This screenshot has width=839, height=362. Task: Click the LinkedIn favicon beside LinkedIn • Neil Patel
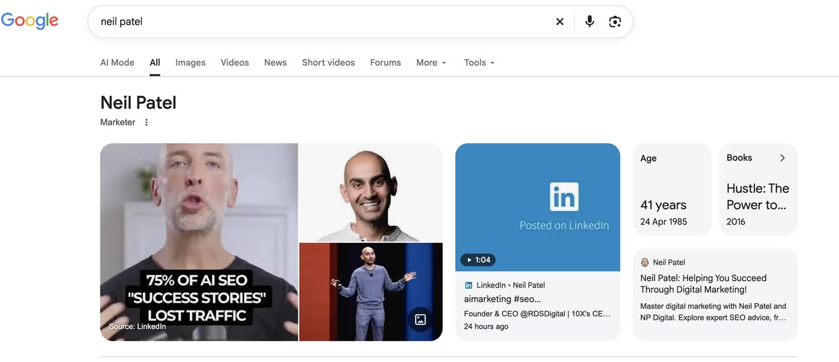[x=469, y=285]
